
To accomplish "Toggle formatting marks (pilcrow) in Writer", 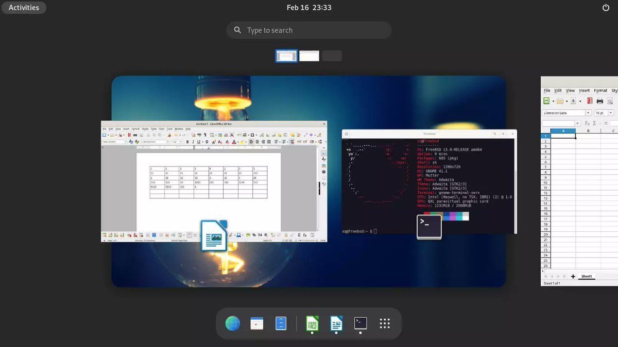I will coord(205,135).
